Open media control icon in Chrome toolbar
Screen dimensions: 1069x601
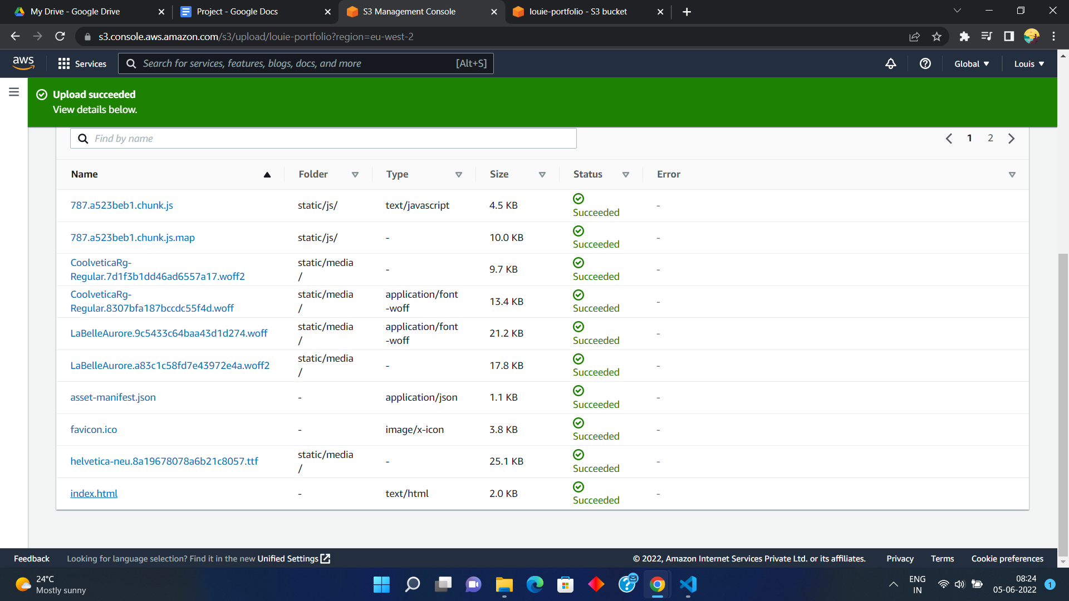[987, 37]
